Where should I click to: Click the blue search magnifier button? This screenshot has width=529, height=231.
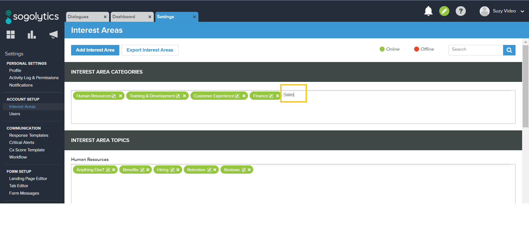(x=509, y=50)
